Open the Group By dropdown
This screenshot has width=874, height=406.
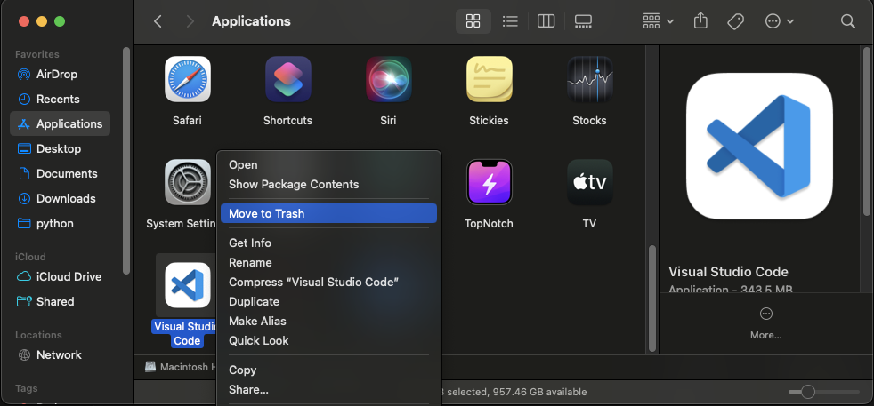659,21
